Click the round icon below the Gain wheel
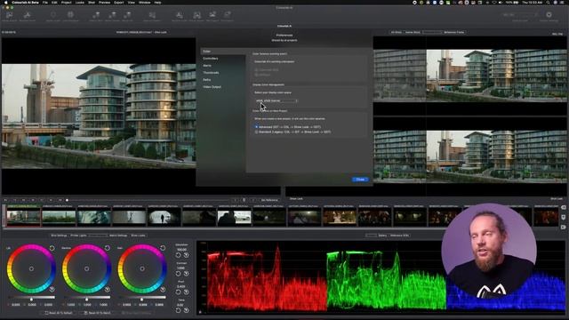 coord(163,289)
